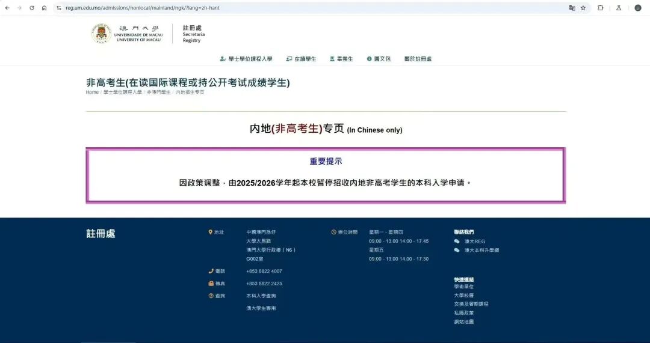
Task: Open the 學術單位 quick link
Action: [x=464, y=287]
